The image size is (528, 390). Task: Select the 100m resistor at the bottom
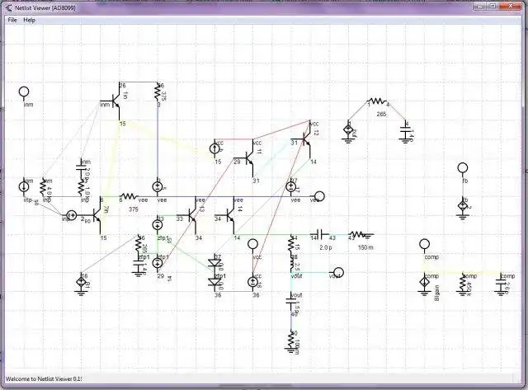click(291, 341)
